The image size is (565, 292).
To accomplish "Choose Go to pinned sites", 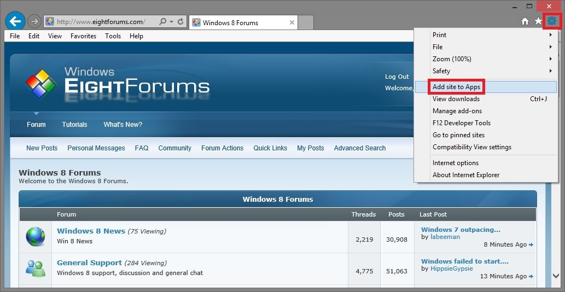I will 486,135.
